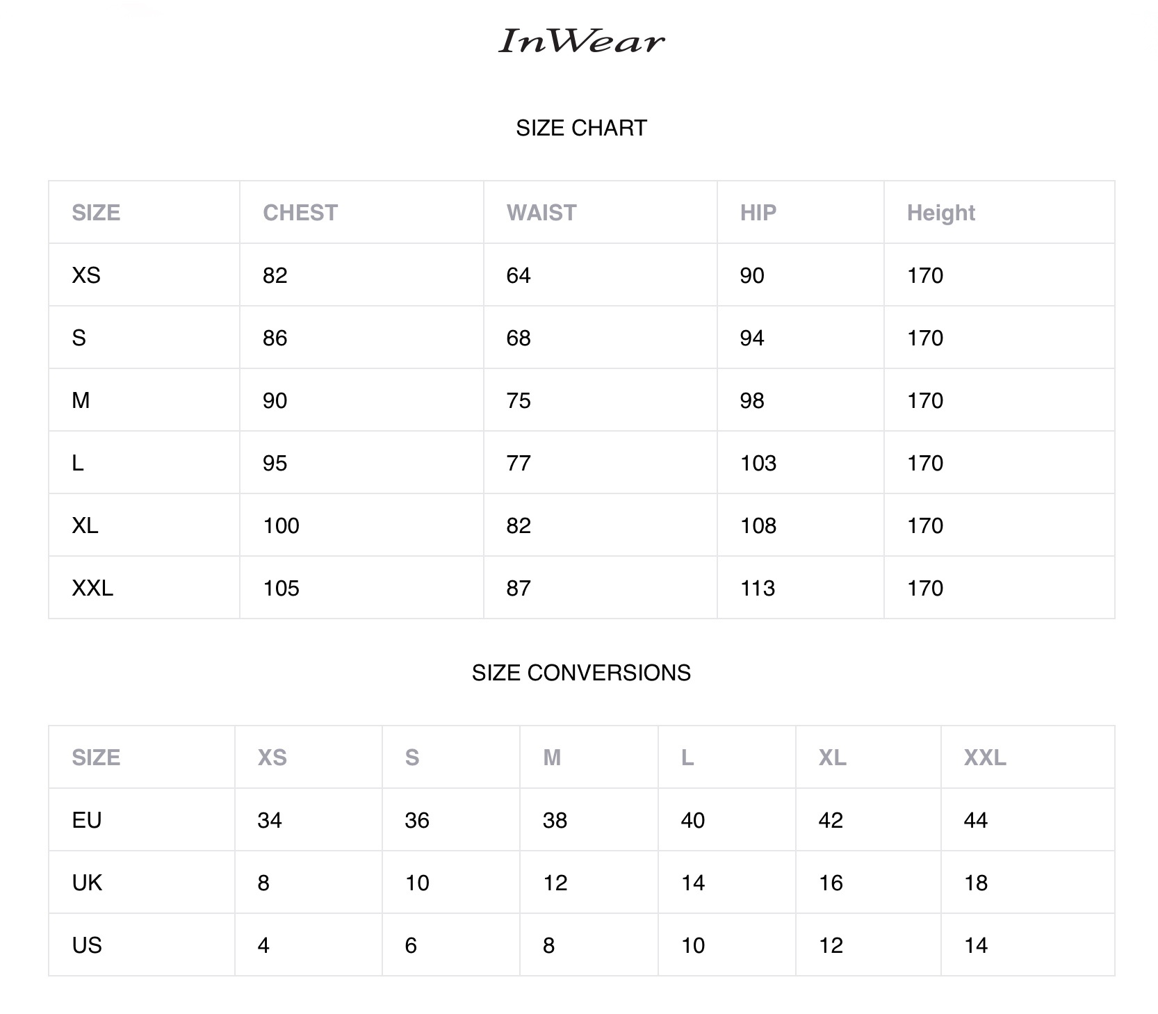The height and width of the screenshot is (1014, 1158).
Task: Click hip value 103 for size L
Action: (758, 463)
